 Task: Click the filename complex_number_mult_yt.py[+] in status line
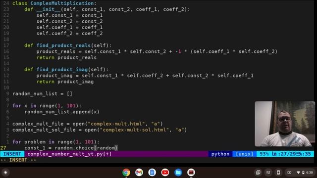click(x=69, y=154)
